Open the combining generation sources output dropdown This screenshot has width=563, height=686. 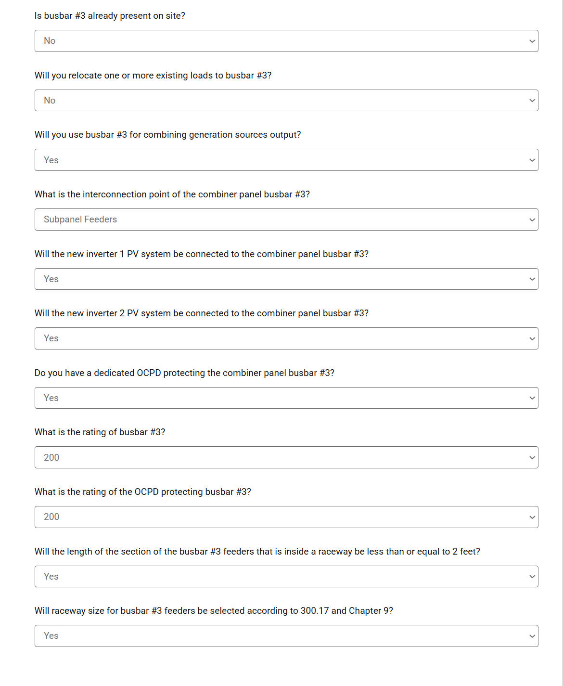pos(286,160)
